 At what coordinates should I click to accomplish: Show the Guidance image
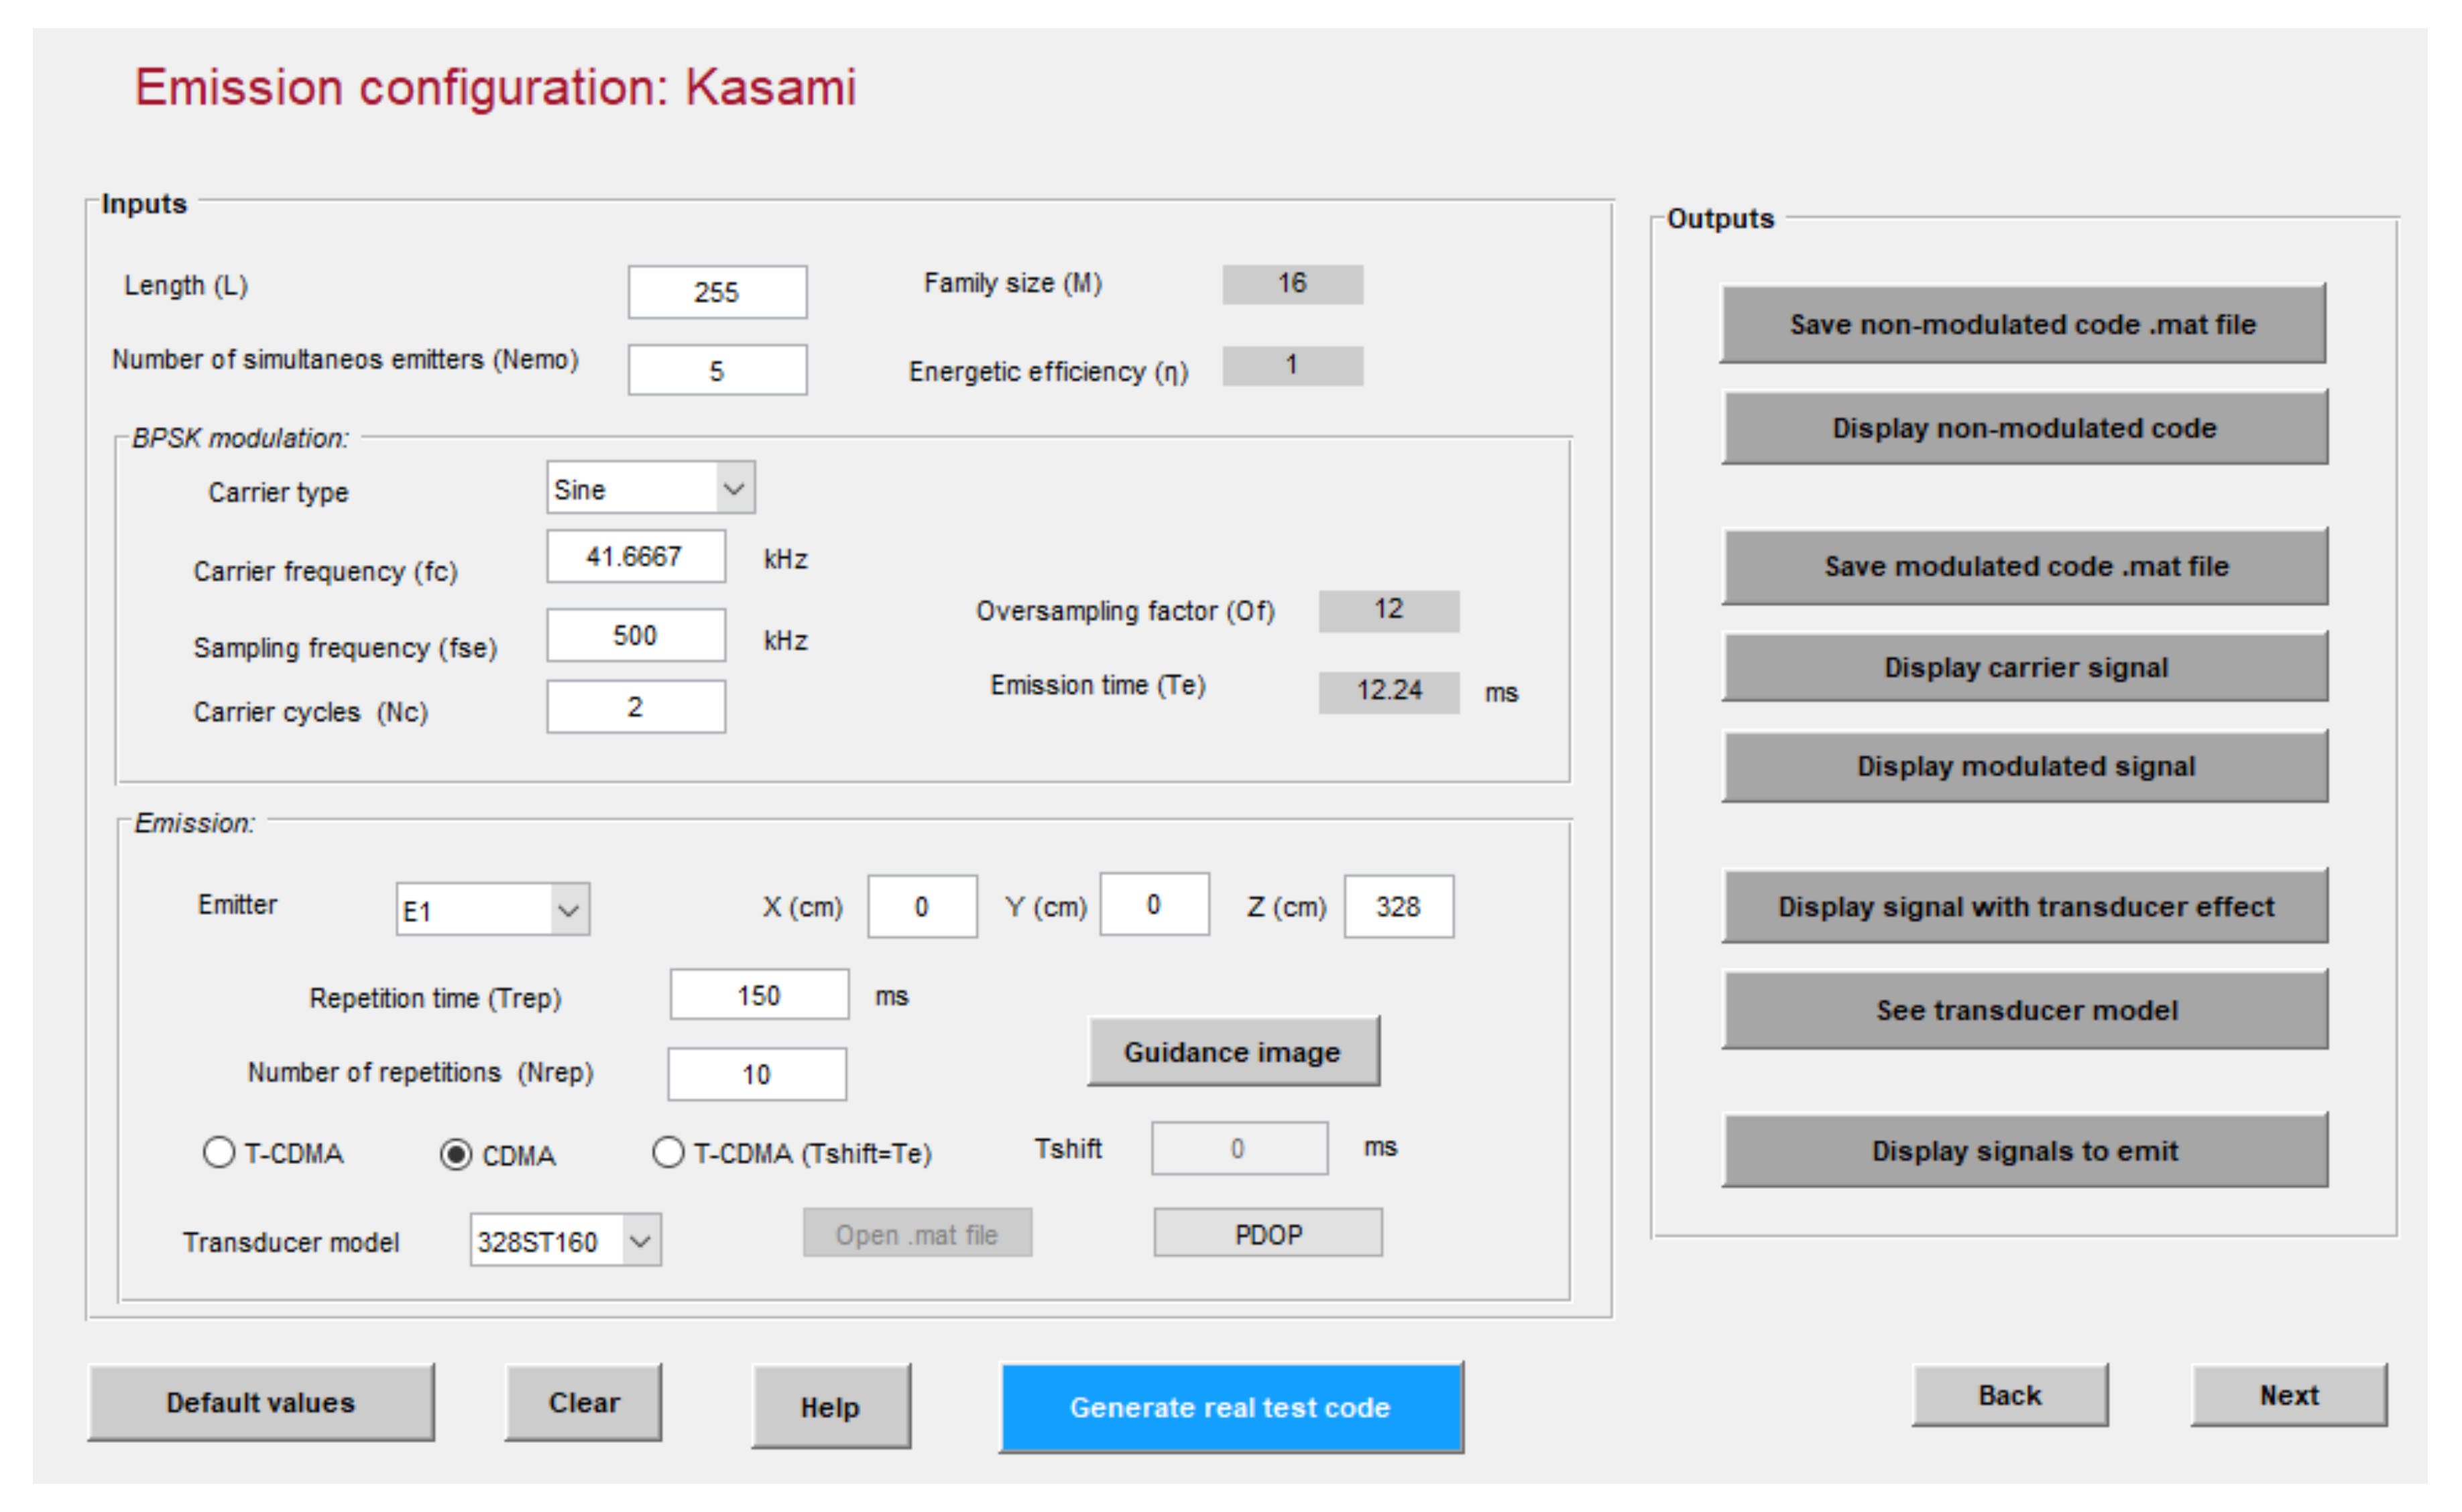coord(1232,1052)
